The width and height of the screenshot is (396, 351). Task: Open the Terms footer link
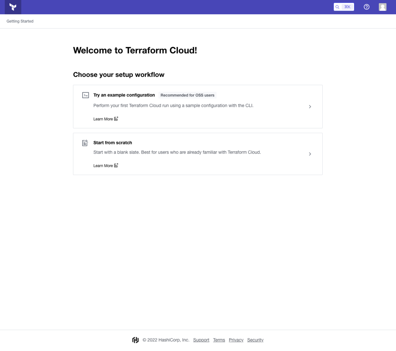point(219,340)
